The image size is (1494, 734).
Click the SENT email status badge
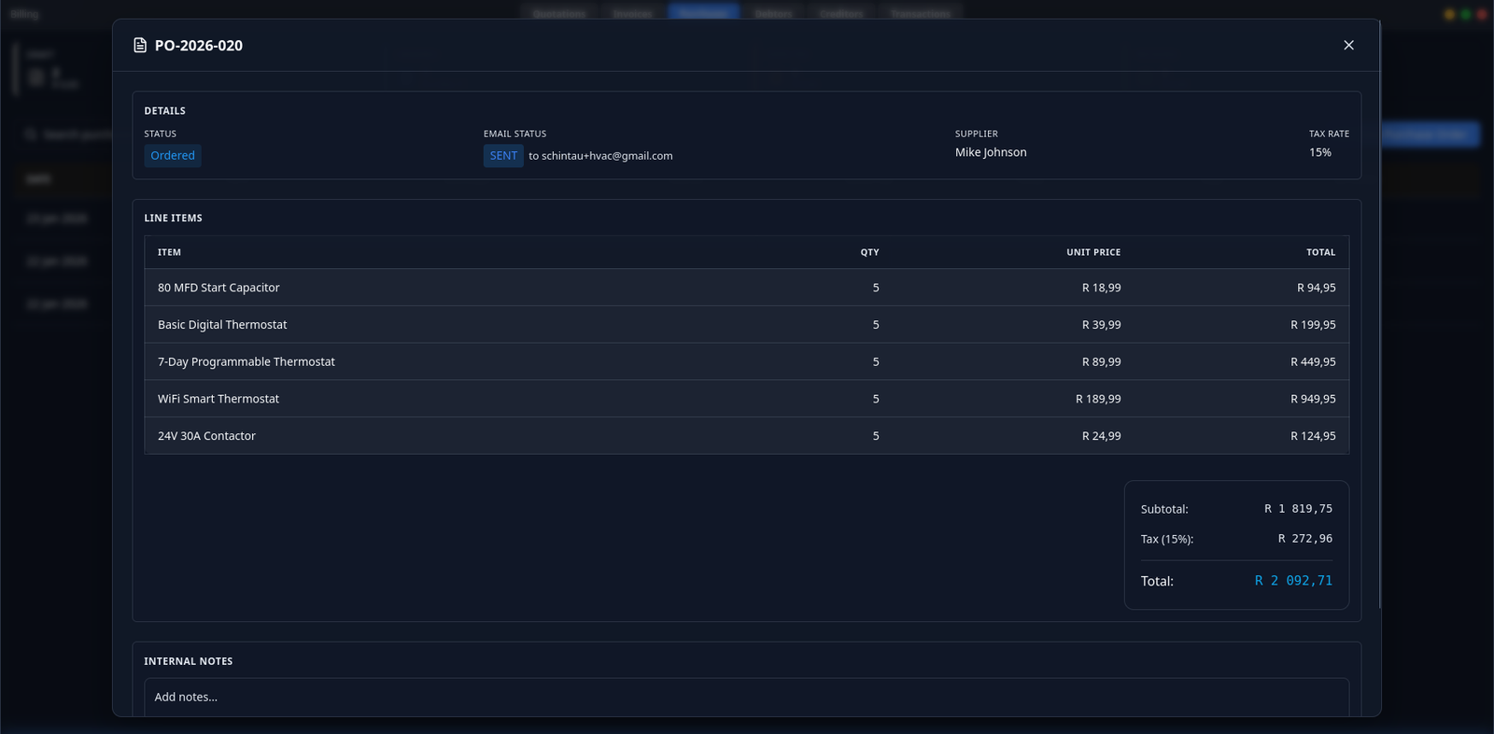coord(503,156)
